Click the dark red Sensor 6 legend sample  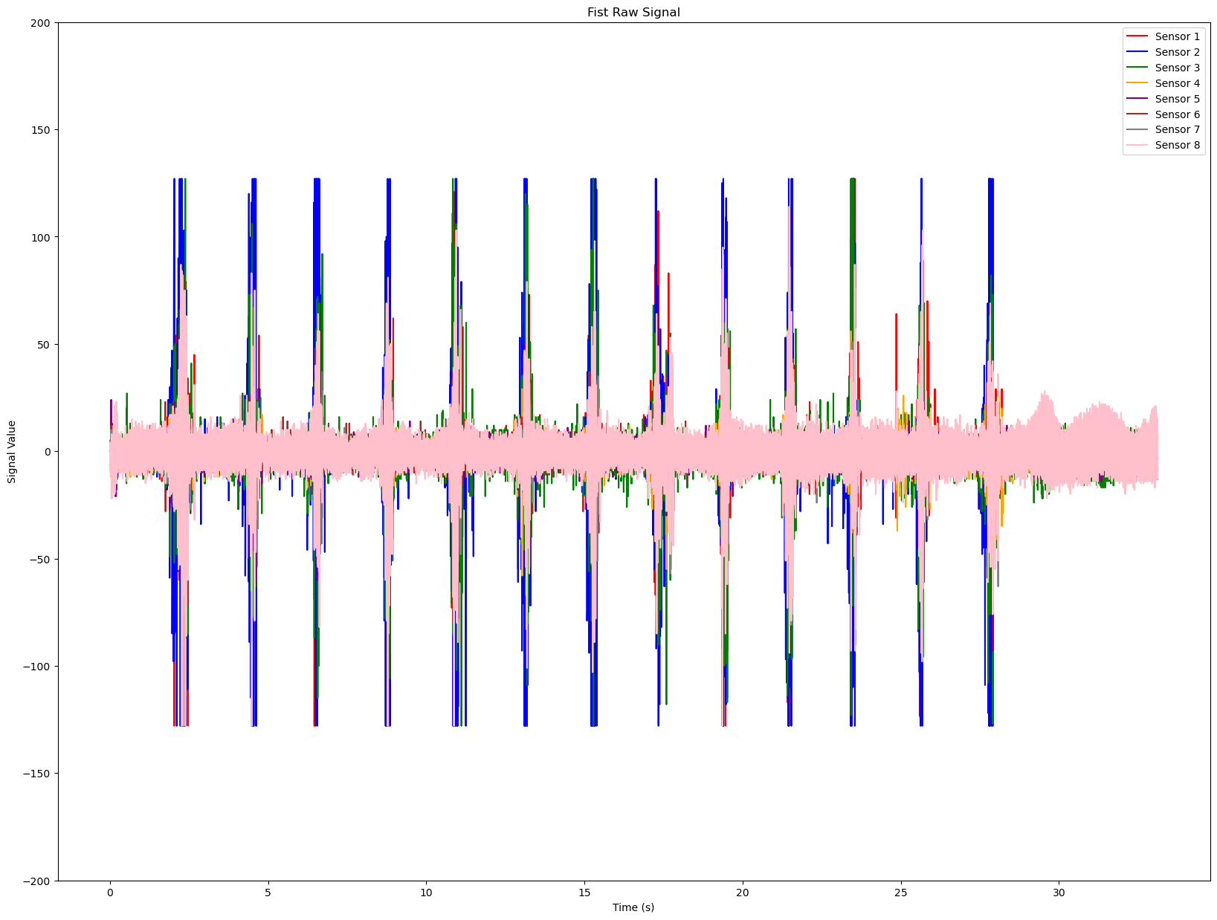(1137, 114)
